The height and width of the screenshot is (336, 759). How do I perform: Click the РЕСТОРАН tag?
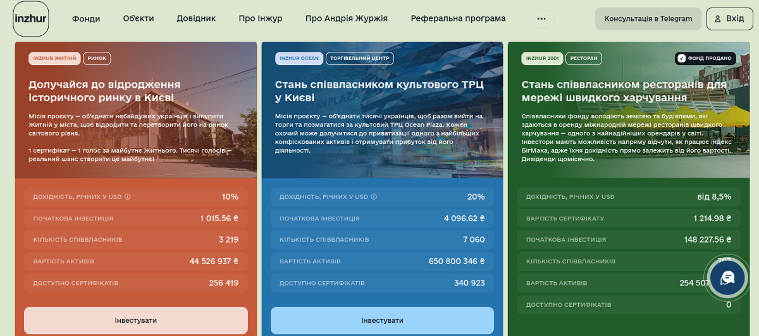584,58
